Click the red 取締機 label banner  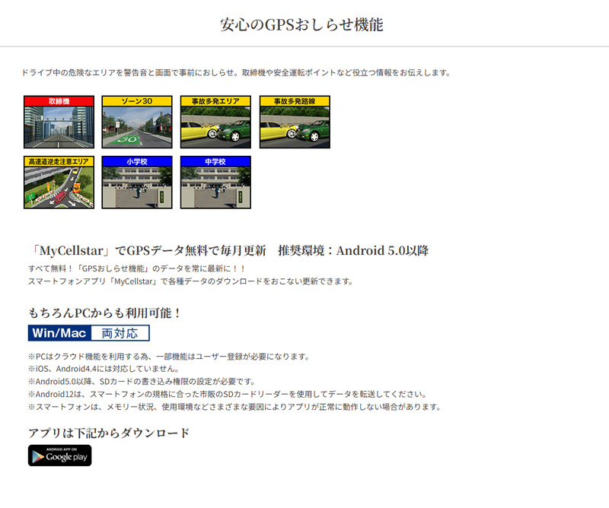pyautogui.click(x=59, y=100)
